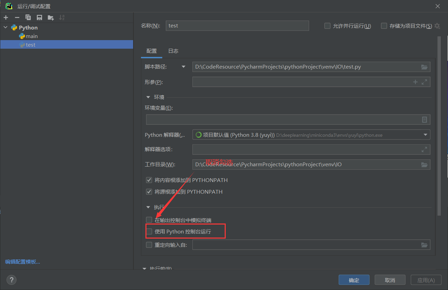The image size is (448, 290).
Task: Toggle emulate terminal in output console
Action: pyautogui.click(x=149, y=220)
